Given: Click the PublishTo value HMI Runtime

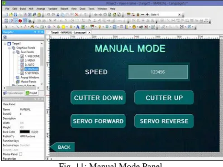Looking at the screenshot, I should click(27, 136).
